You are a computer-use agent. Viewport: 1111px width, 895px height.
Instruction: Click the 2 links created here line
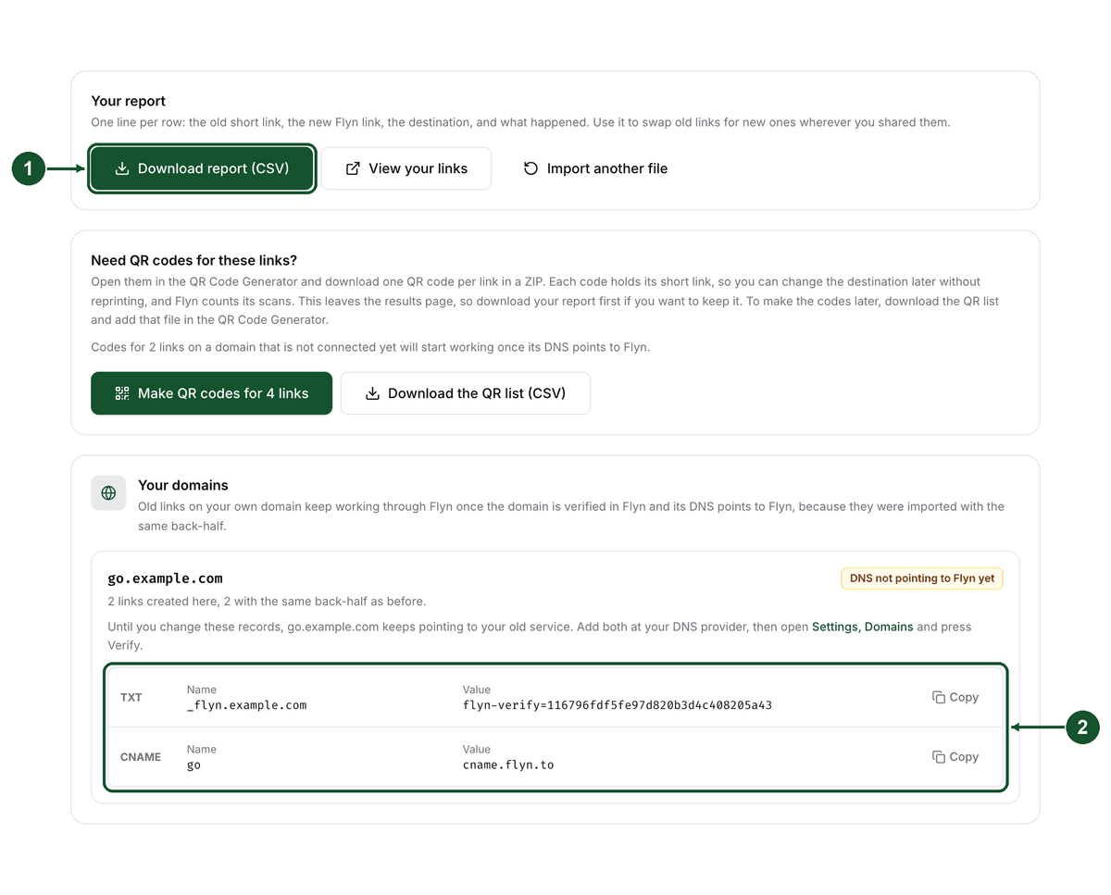pyautogui.click(x=267, y=602)
